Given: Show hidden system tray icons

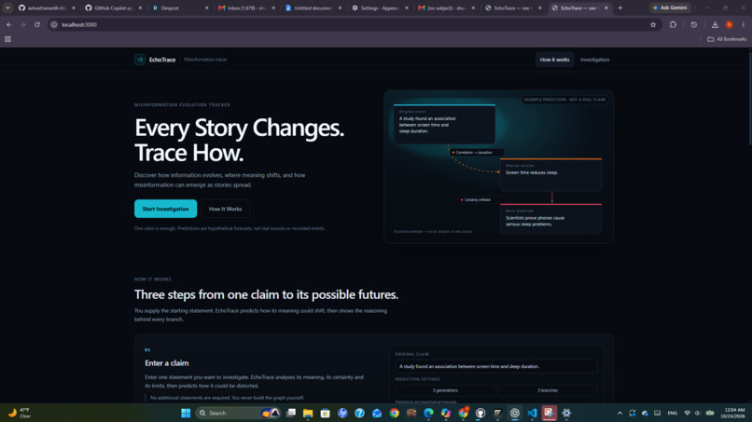Looking at the screenshot, I should [620, 413].
